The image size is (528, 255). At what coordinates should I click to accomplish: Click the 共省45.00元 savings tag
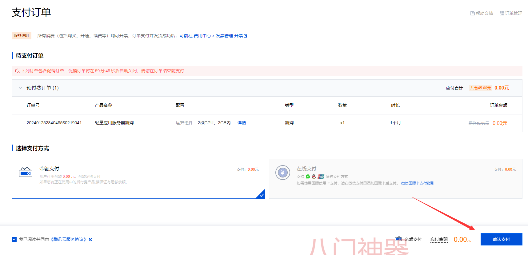pos(481,88)
